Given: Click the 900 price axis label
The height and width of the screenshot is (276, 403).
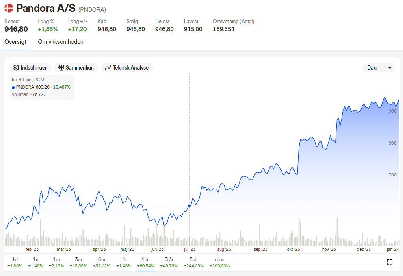Looking at the screenshot, I should point(392,111).
